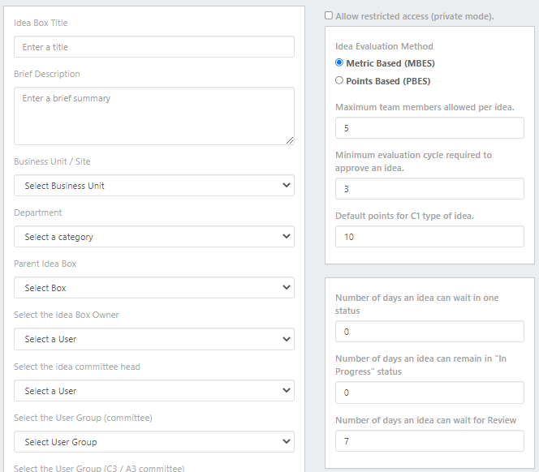Open the Select User Group dropdown
This screenshot has height=472, width=539.
(154, 442)
